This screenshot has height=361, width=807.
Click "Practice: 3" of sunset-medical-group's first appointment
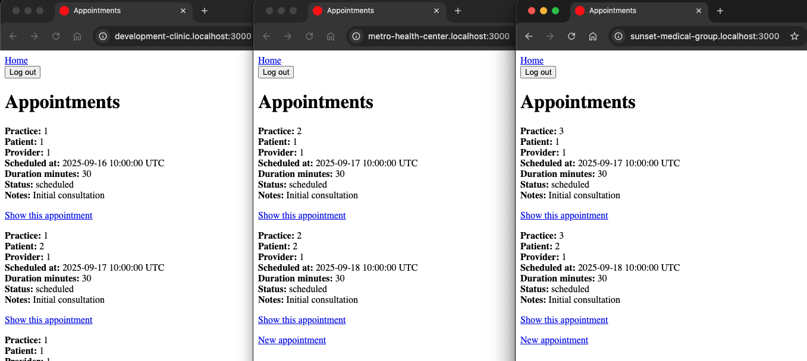543,131
